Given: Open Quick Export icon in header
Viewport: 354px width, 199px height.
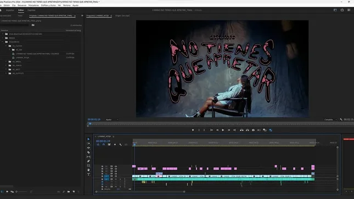Looking at the screenshot, I should [x=342, y=10].
